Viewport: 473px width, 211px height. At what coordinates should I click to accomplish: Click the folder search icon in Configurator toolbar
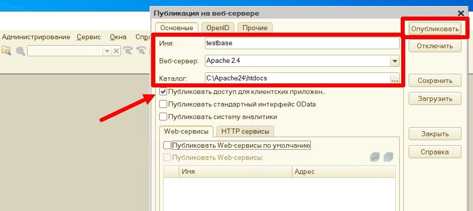click(x=6, y=51)
